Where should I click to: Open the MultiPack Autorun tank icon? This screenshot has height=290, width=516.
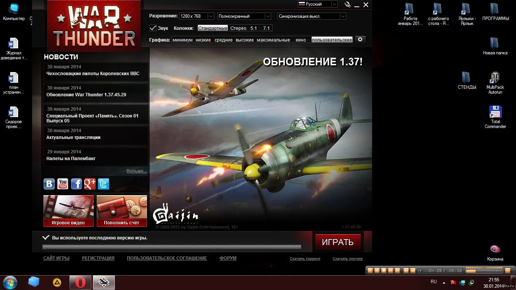(495, 83)
